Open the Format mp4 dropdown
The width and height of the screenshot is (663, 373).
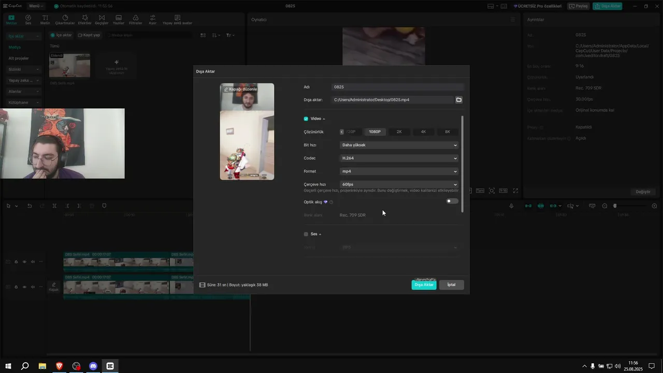[x=399, y=171]
